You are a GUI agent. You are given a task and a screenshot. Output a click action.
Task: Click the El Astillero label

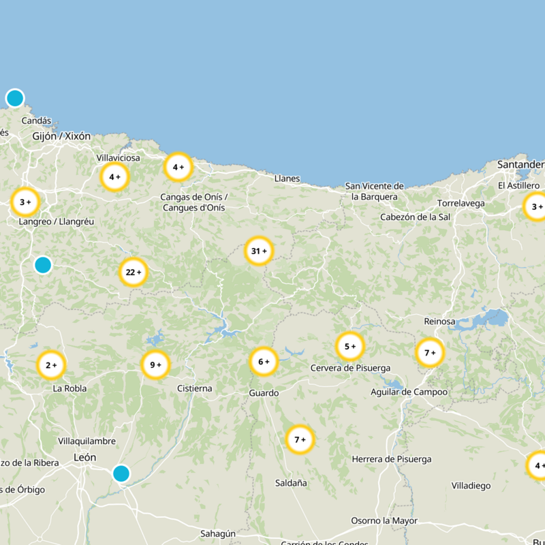coord(518,185)
